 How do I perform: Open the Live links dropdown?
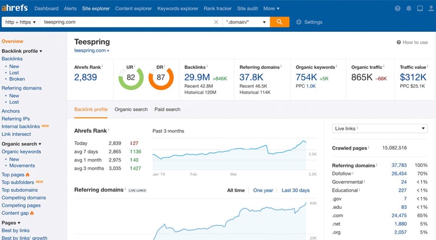point(380,128)
